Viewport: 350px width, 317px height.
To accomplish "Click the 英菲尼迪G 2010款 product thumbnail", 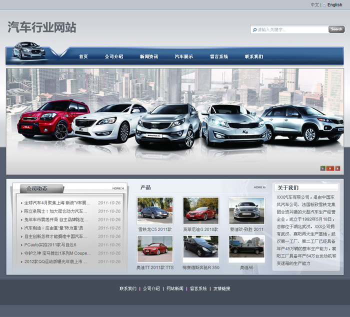I will pyautogui.click(x=200, y=210).
